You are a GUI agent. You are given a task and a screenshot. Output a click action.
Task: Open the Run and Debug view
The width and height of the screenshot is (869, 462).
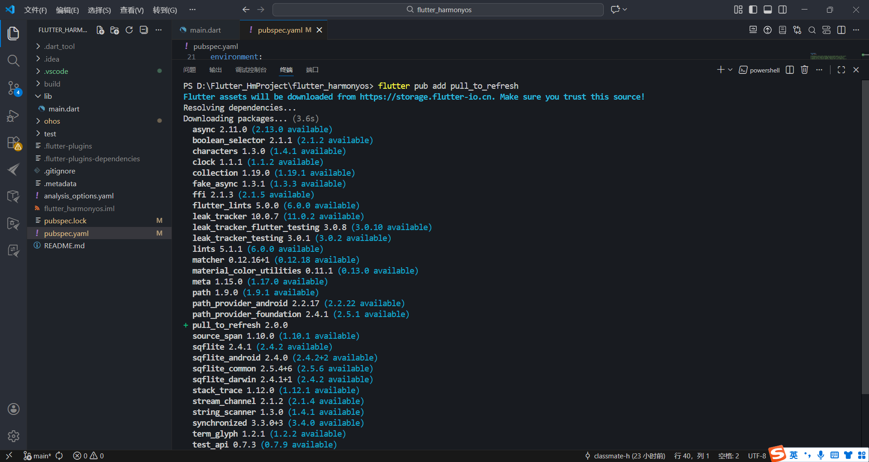tap(14, 115)
